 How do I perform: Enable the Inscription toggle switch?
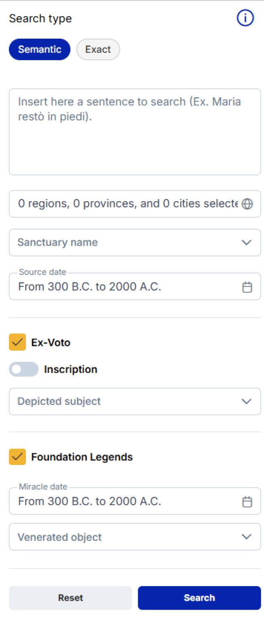click(24, 370)
